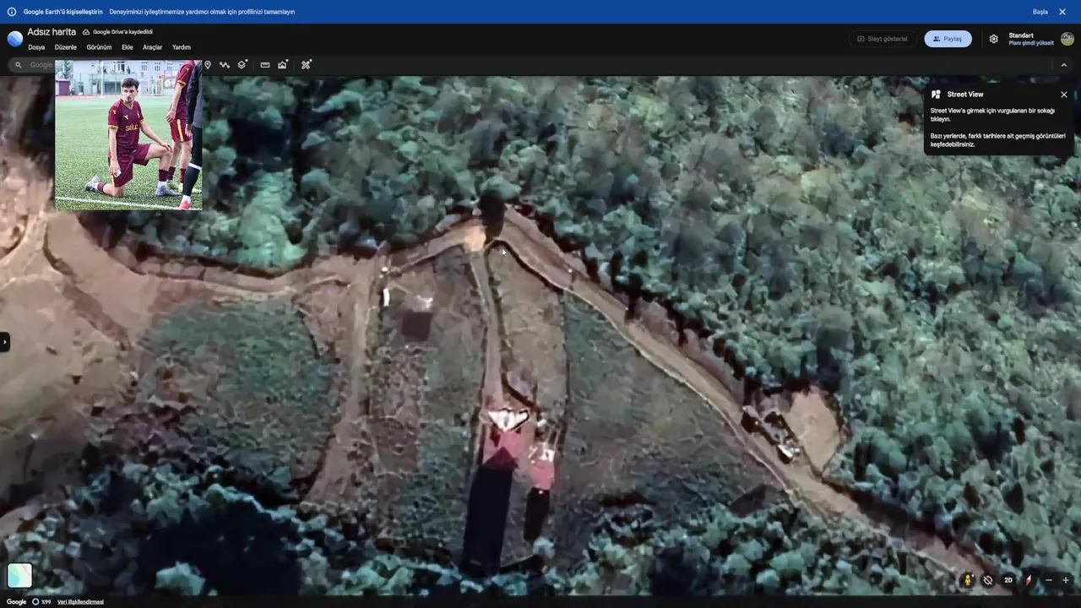
Task: Open the Dosya menu
Action: tap(36, 47)
